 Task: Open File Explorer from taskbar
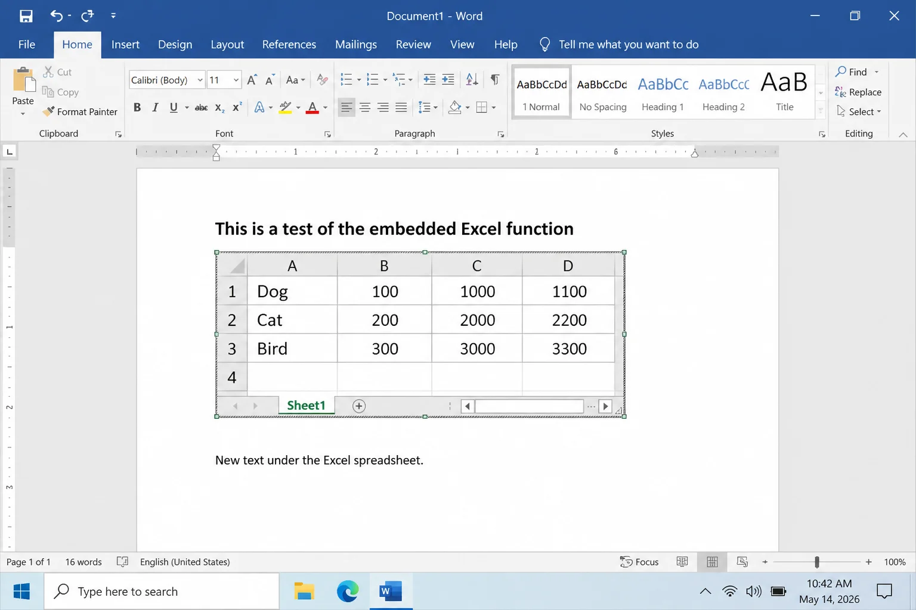[x=304, y=592]
